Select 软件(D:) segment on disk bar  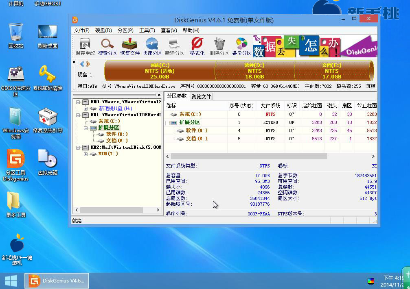pyautogui.click(x=255, y=71)
